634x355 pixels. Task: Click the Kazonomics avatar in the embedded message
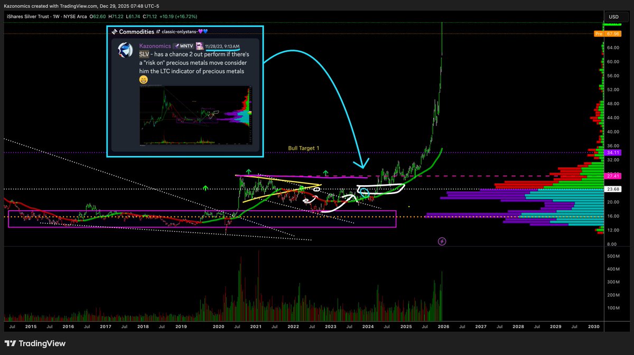point(125,50)
